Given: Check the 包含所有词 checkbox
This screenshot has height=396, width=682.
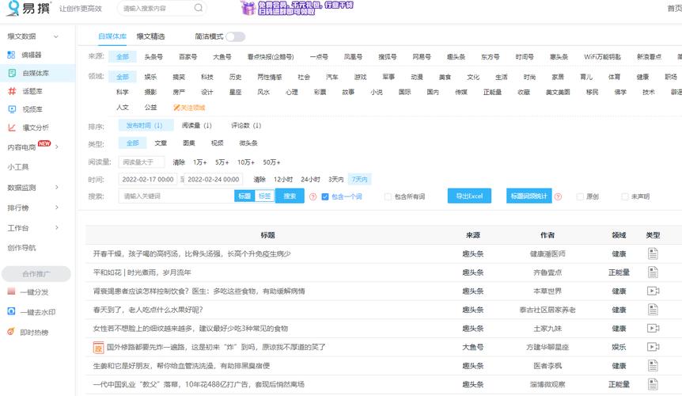Looking at the screenshot, I should 388,196.
